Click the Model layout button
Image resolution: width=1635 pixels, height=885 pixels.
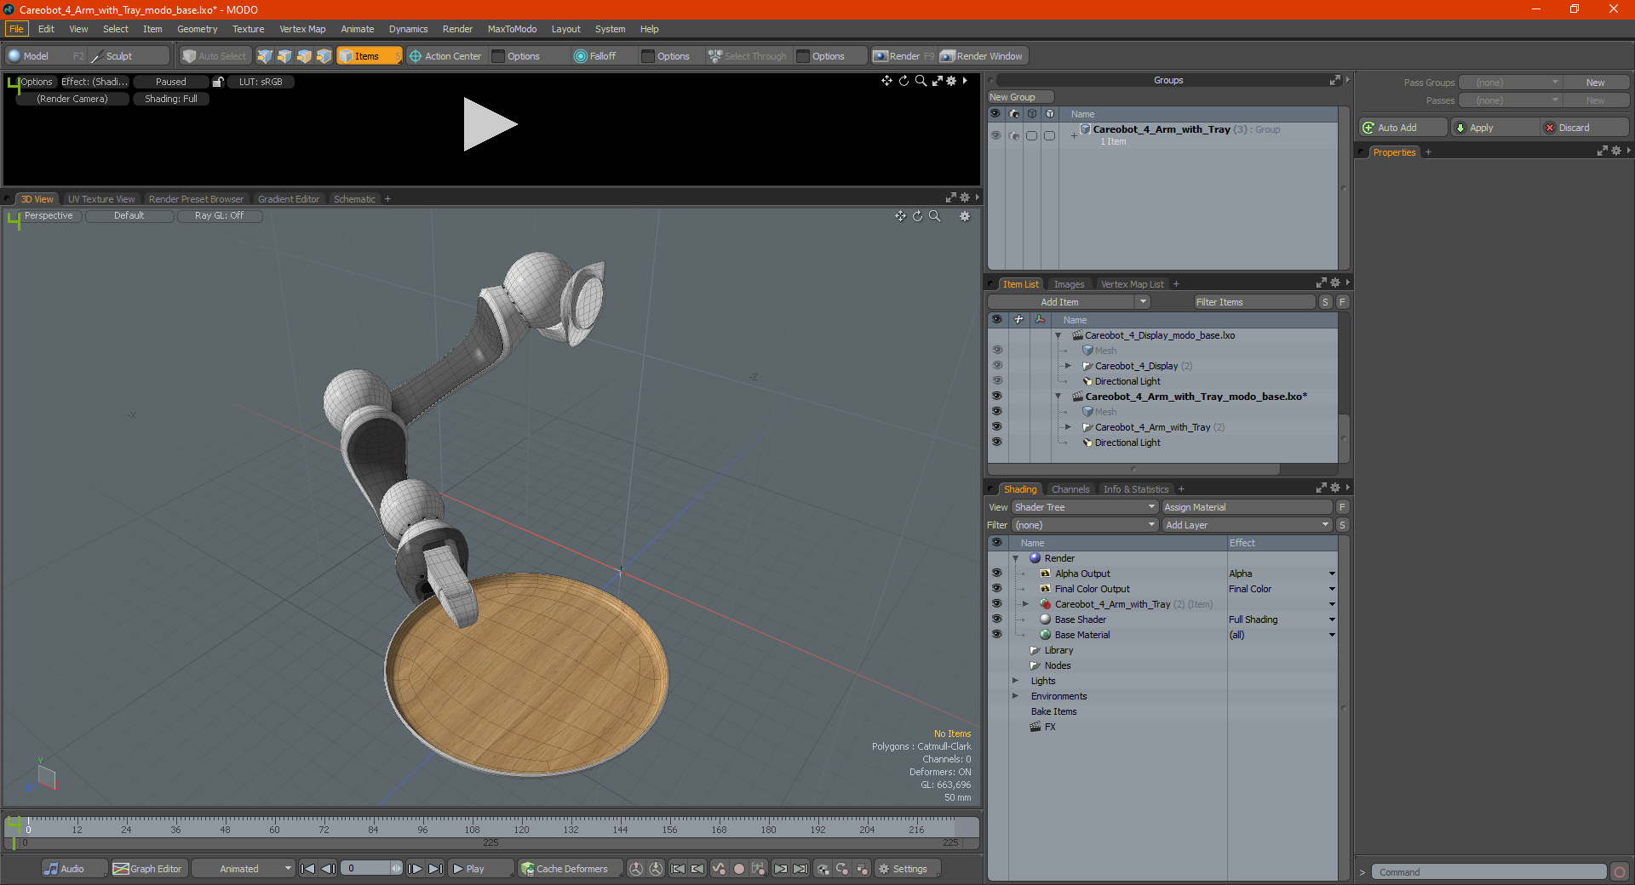pos(45,56)
